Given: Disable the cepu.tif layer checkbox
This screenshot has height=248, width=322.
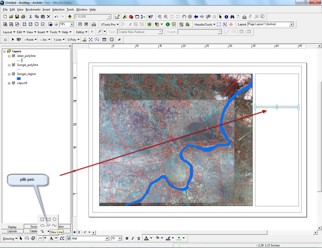Looking at the screenshot, I should tap(13, 83).
